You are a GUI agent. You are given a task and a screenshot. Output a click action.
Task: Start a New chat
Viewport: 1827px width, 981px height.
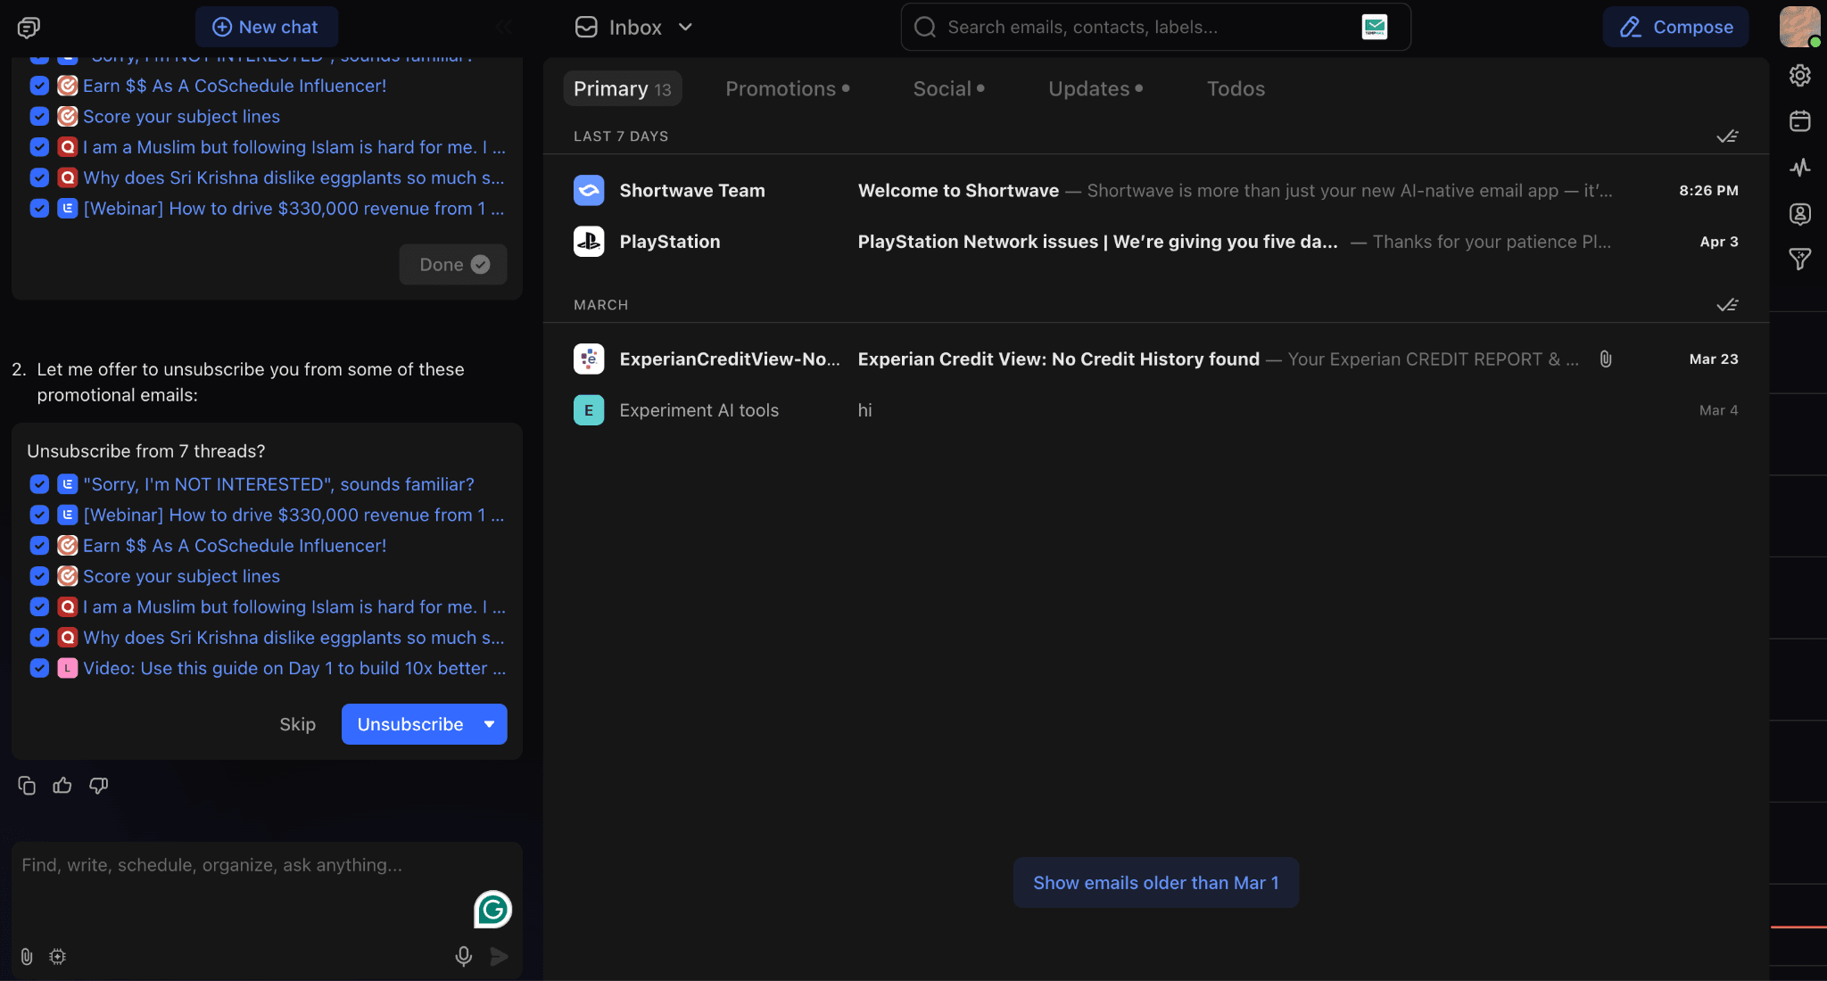click(266, 27)
